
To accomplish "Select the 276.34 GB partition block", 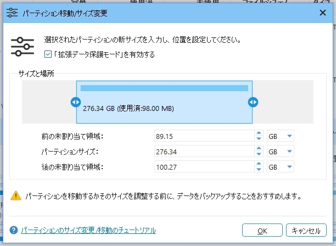I will (x=164, y=102).
